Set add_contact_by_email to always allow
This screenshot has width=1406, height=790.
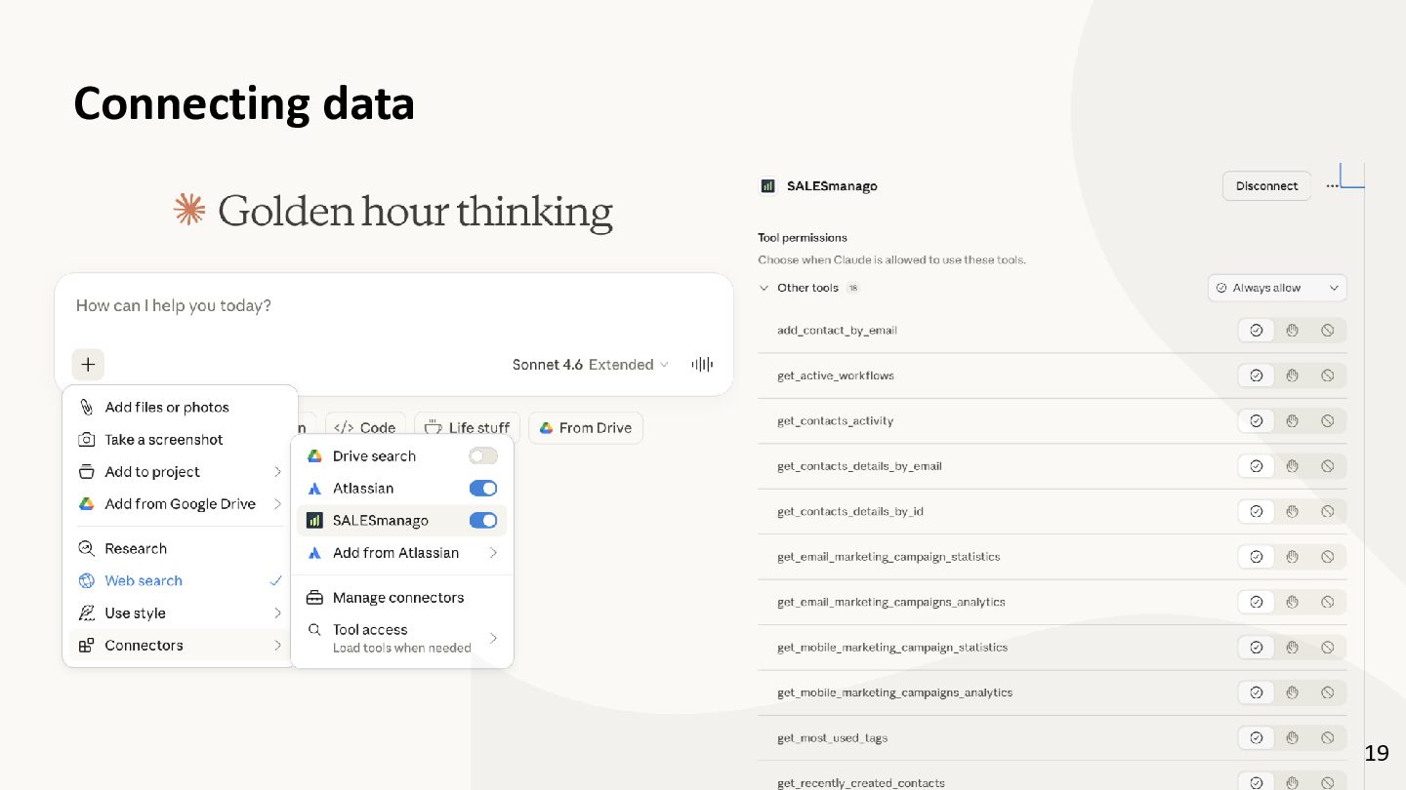(x=1257, y=331)
